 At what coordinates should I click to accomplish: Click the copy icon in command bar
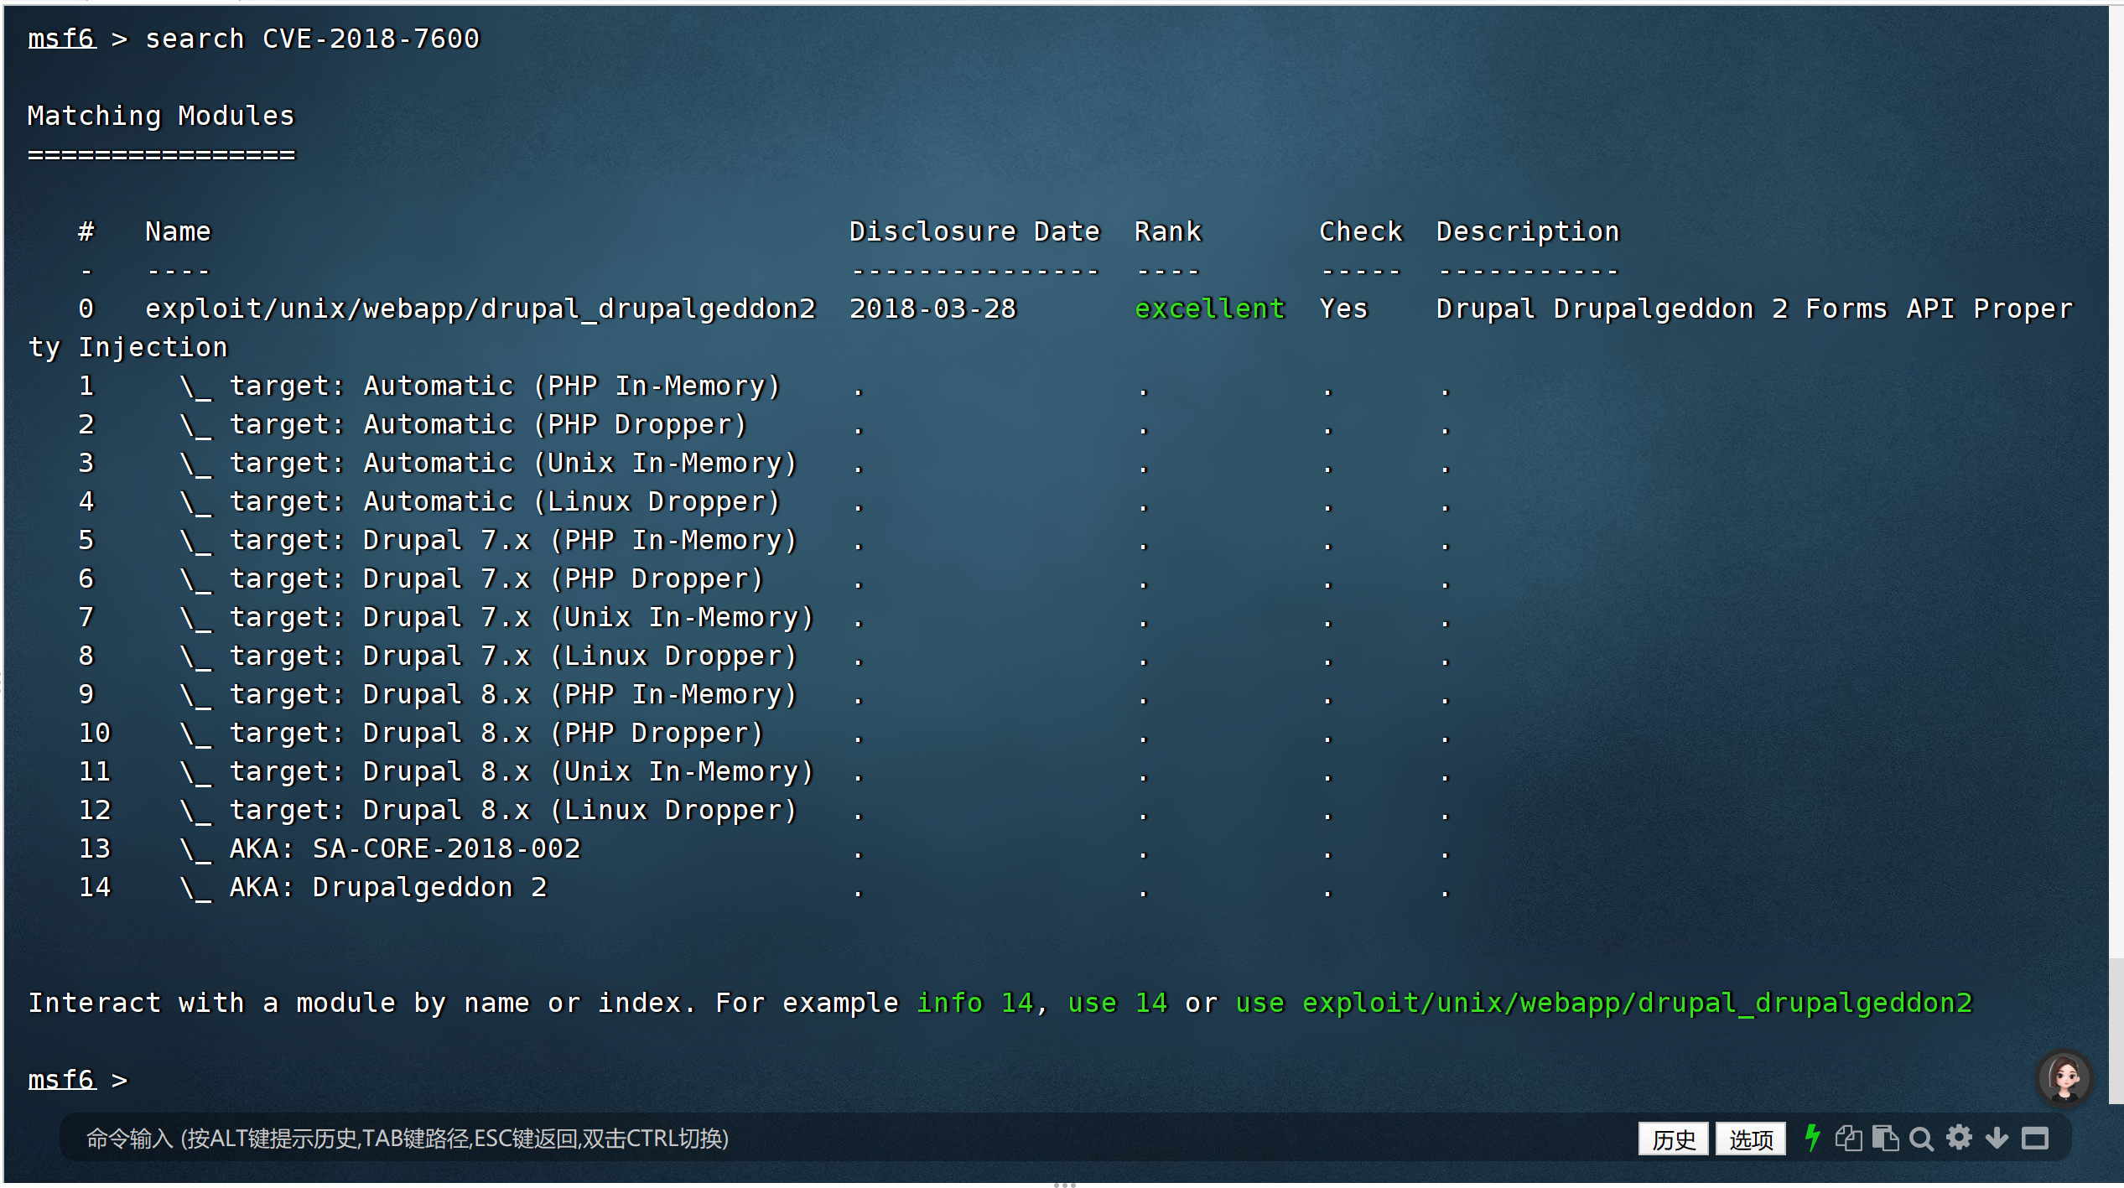(1848, 1139)
